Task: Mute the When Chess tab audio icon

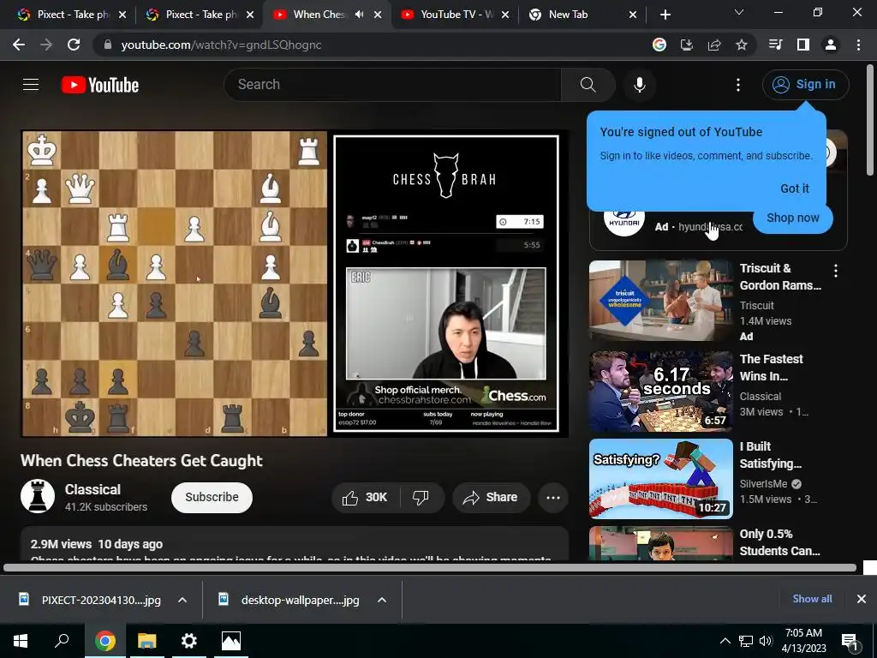Action: click(359, 15)
